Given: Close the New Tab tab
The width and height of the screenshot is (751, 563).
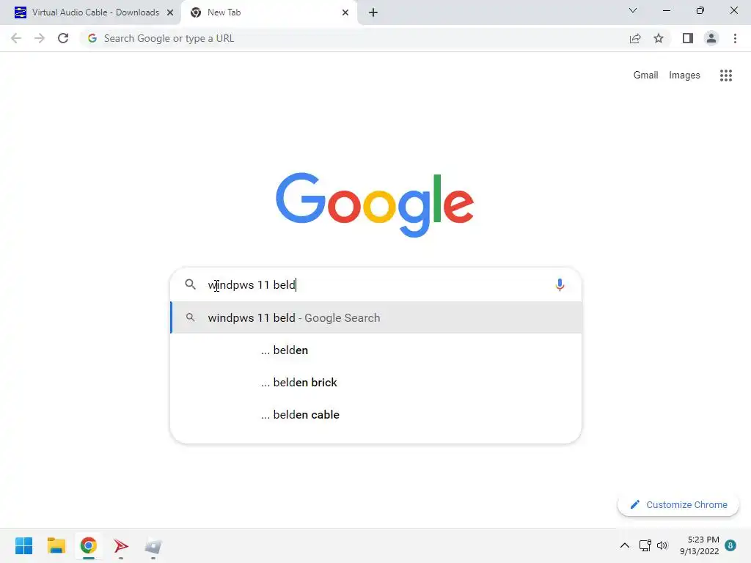Looking at the screenshot, I should pos(345,12).
